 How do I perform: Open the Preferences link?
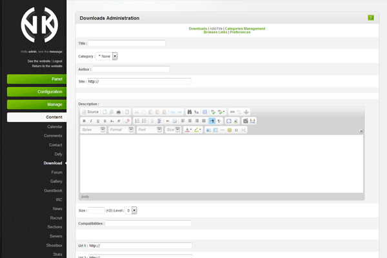240,32
